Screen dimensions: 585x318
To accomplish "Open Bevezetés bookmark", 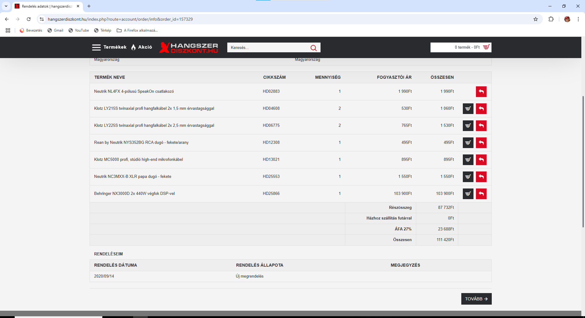I will point(31,30).
